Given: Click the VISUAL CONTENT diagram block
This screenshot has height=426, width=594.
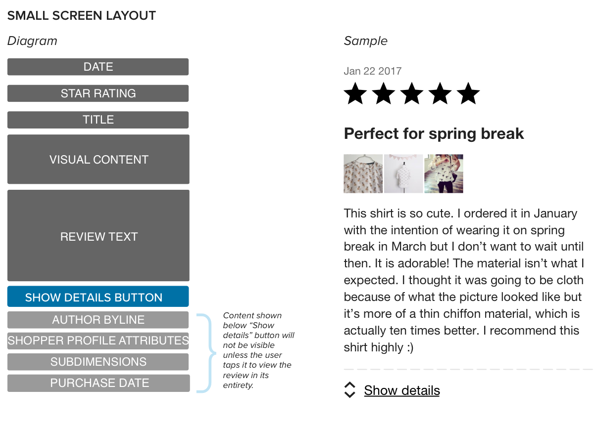Looking at the screenshot, I should (x=98, y=159).
